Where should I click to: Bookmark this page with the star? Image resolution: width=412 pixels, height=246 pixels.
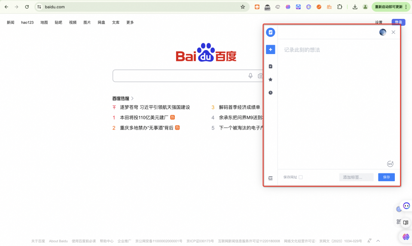click(243, 7)
